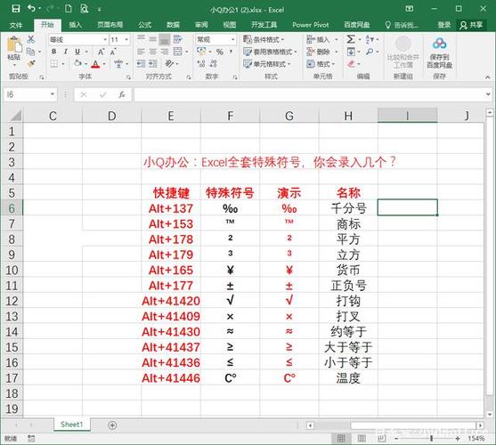The height and width of the screenshot is (445, 496).
Task: Open 格式 menu in cells group
Action: click(x=320, y=64)
